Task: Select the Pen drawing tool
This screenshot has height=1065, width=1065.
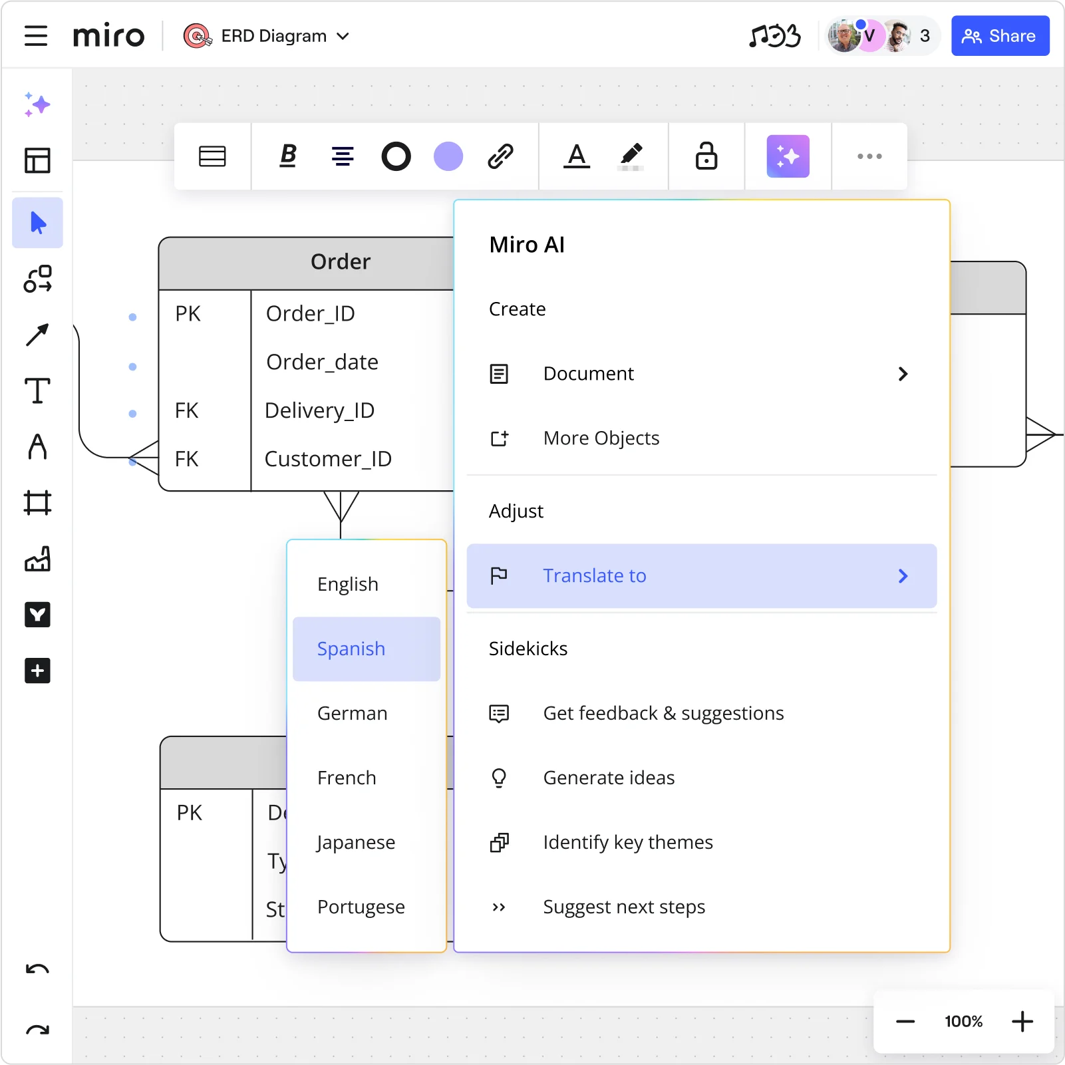Action: (x=37, y=446)
